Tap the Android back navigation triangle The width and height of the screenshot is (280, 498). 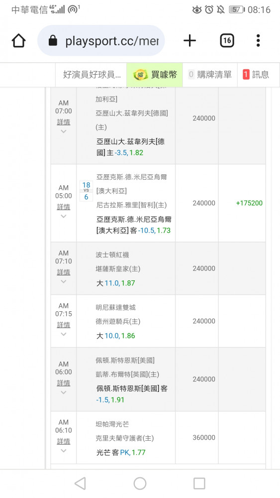point(80,484)
